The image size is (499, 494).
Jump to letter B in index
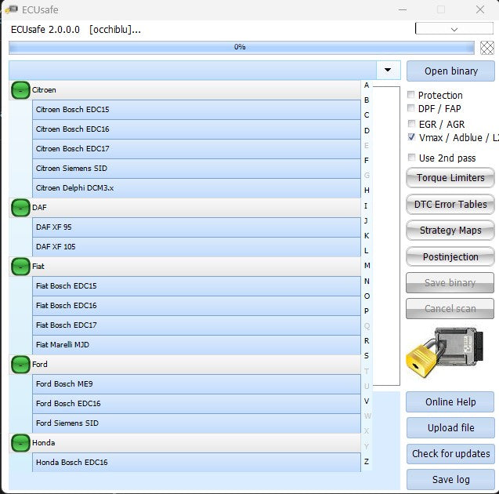coord(367,100)
